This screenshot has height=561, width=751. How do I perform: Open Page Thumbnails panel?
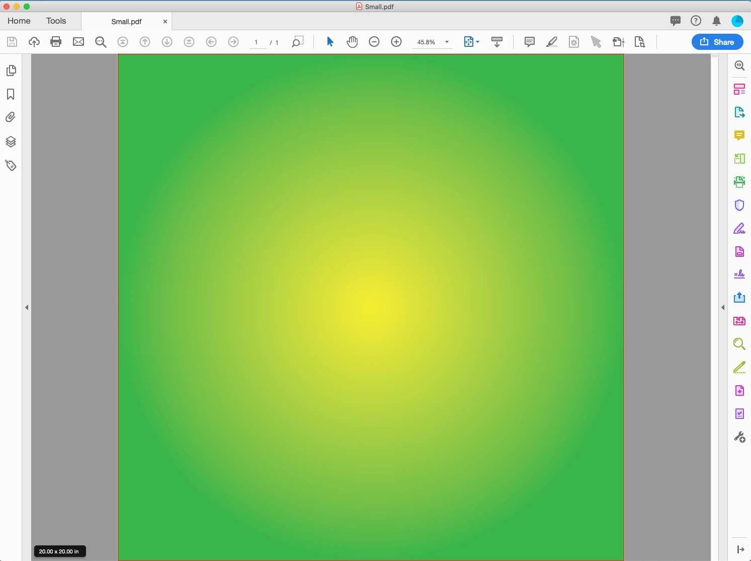tap(11, 71)
